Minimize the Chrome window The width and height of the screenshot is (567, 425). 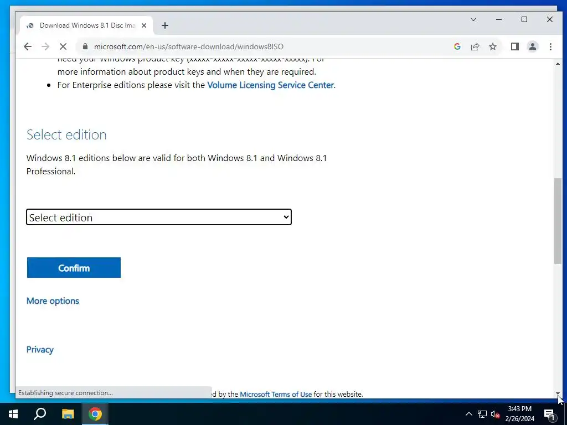(x=499, y=19)
